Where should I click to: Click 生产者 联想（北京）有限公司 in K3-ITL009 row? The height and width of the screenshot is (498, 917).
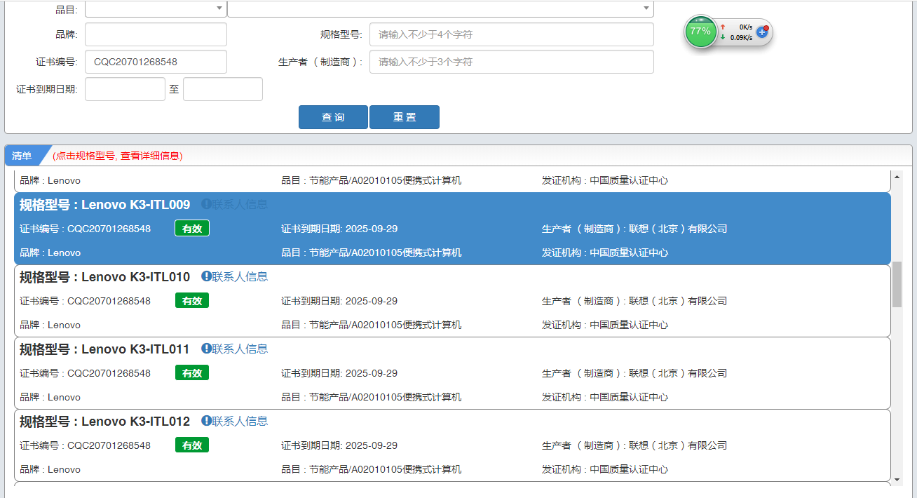pyautogui.click(x=634, y=229)
